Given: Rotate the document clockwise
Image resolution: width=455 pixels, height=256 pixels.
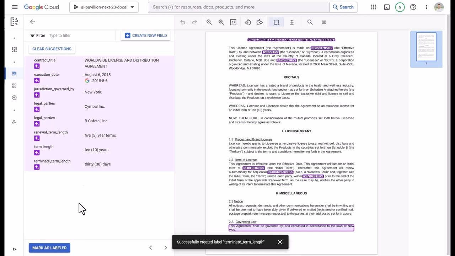Looking at the screenshot, I should (x=260, y=22).
